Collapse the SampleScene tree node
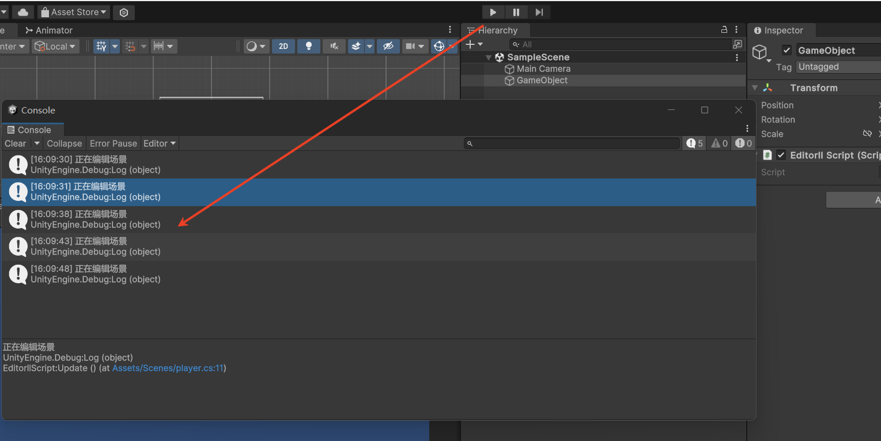Screen dimensions: 881x441 pyautogui.click(x=489, y=58)
